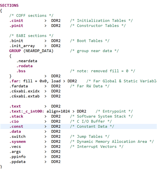157x169 pixels.
Task: Click the Entrypoint comment
Action: coord(114,111)
